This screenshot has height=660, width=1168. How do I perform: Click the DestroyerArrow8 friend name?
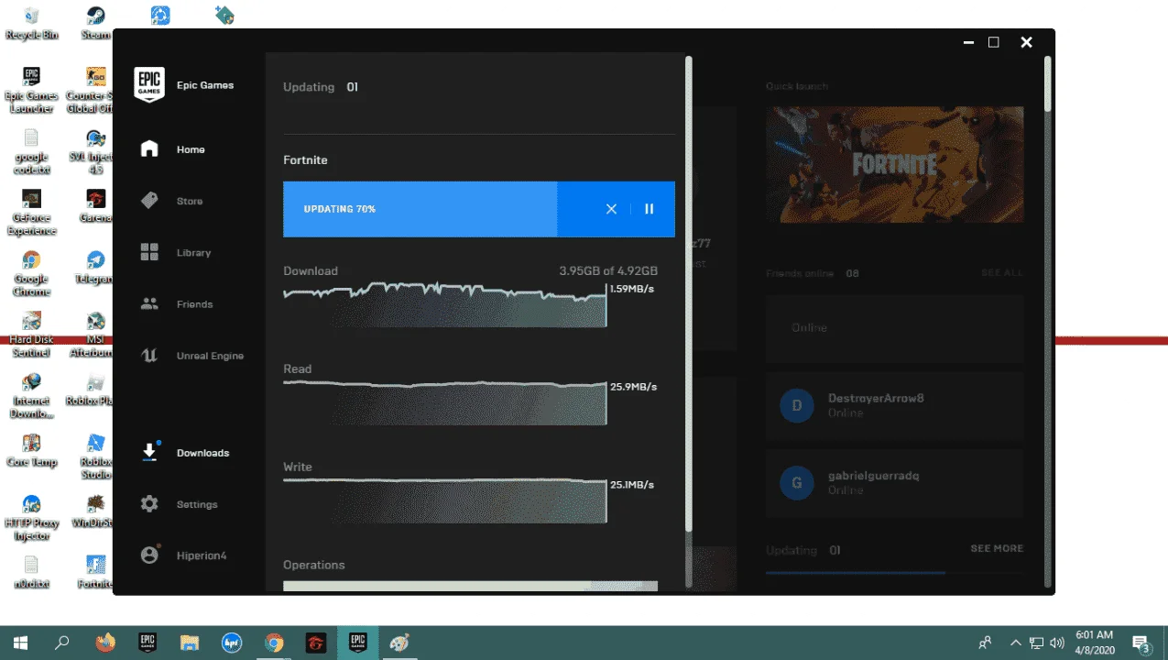click(x=876, y=399)
